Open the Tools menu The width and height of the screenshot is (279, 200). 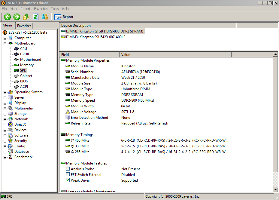pos(55,9)
